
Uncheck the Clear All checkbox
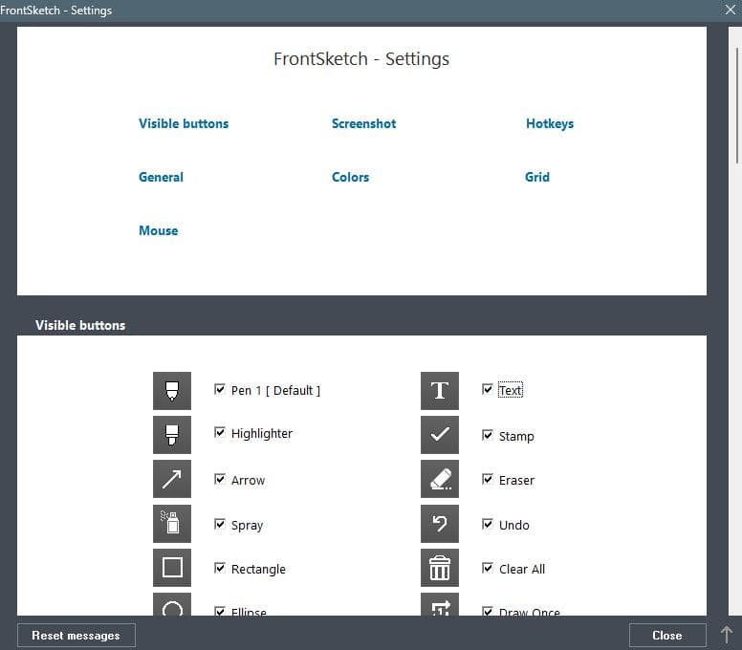click(488, 568)
